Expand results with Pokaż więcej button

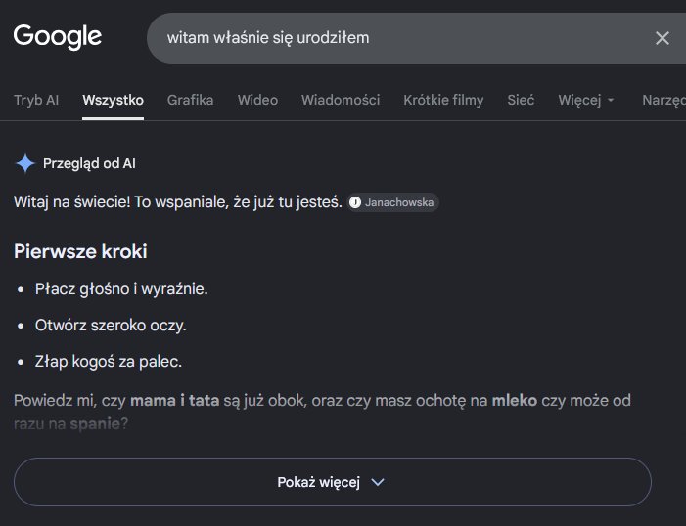pyautogui.click(x=333, y=482)
